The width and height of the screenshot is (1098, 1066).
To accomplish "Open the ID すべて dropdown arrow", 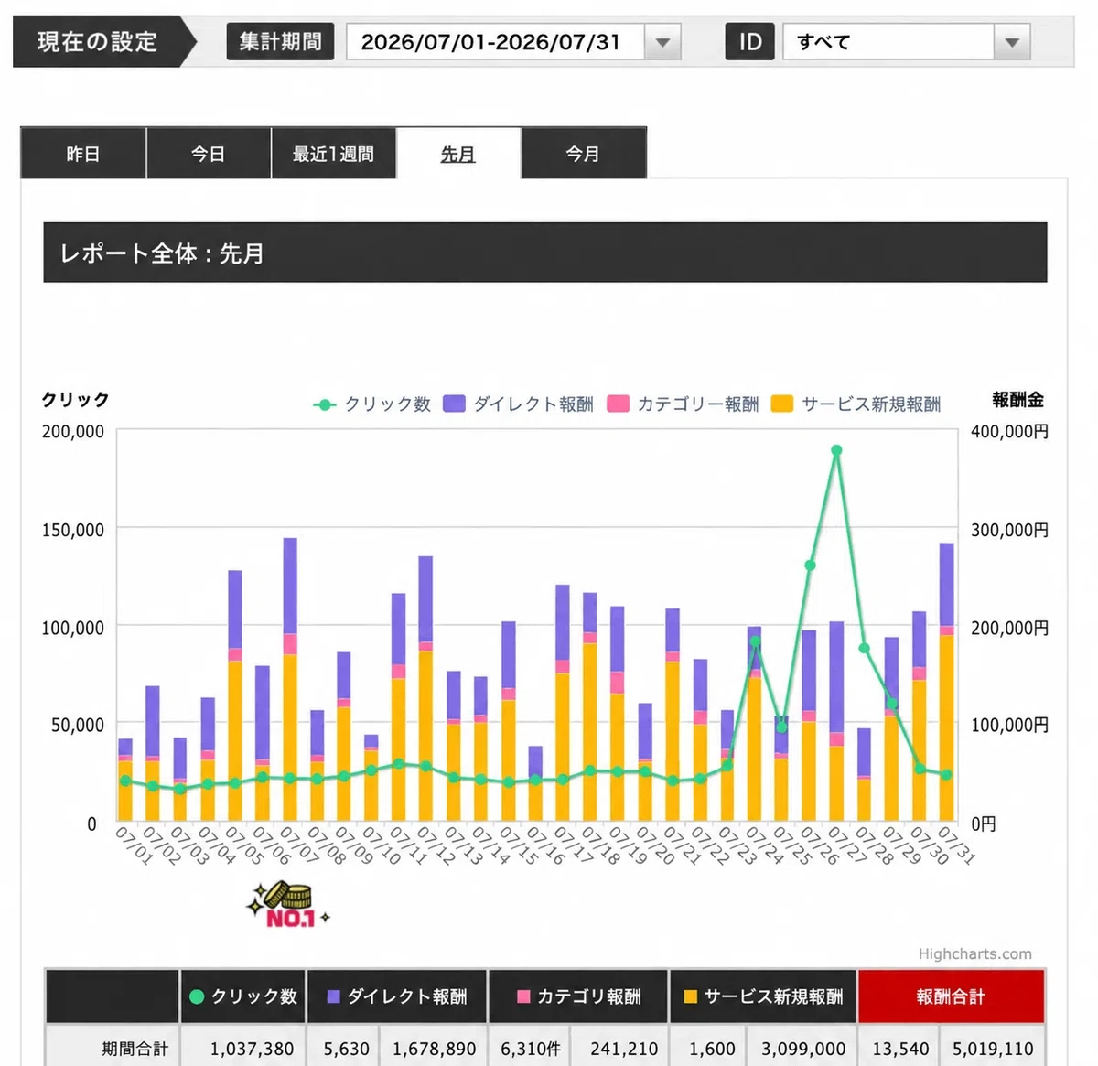I will (x=1012, y=42).
